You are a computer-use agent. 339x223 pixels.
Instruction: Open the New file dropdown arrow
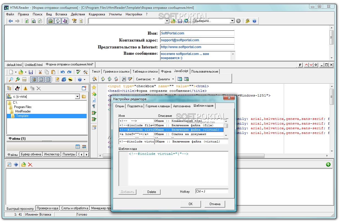point(16,72)
